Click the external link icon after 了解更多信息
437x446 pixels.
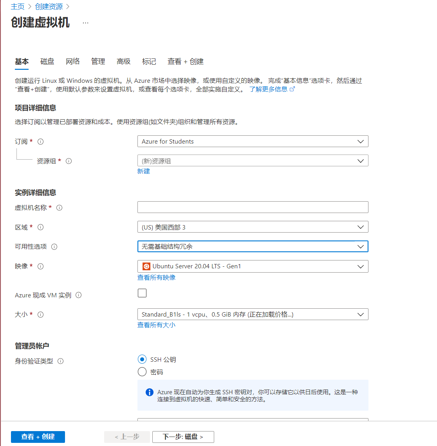click(x=292, y=89)
